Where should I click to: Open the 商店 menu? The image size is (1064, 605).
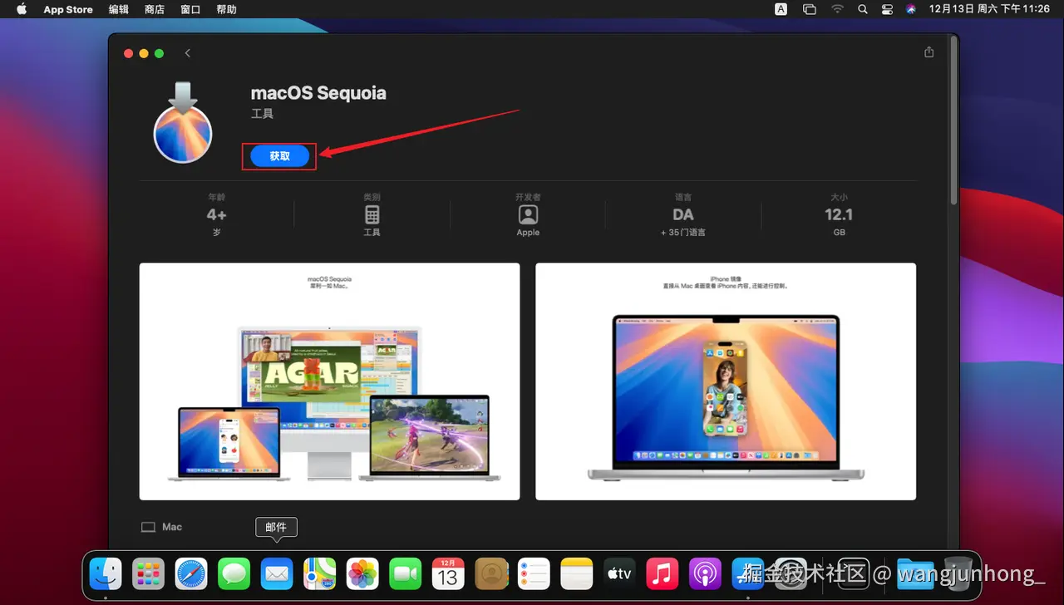coord(155,9)
